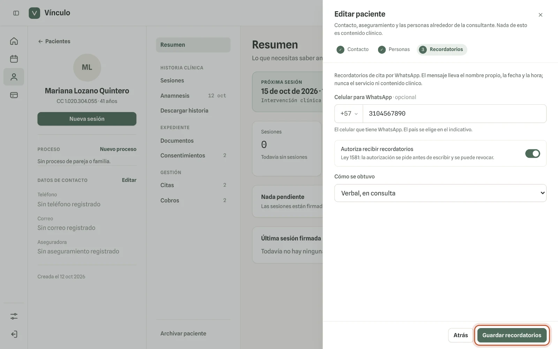558x349 pixels.
Task: Open the Cómo se obtuvo dropdown
Action: (440, 193)
